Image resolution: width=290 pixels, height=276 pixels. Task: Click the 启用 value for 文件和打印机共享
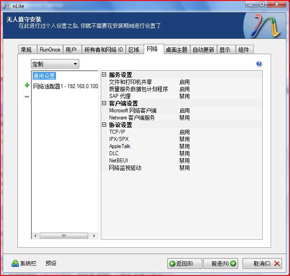184,82
